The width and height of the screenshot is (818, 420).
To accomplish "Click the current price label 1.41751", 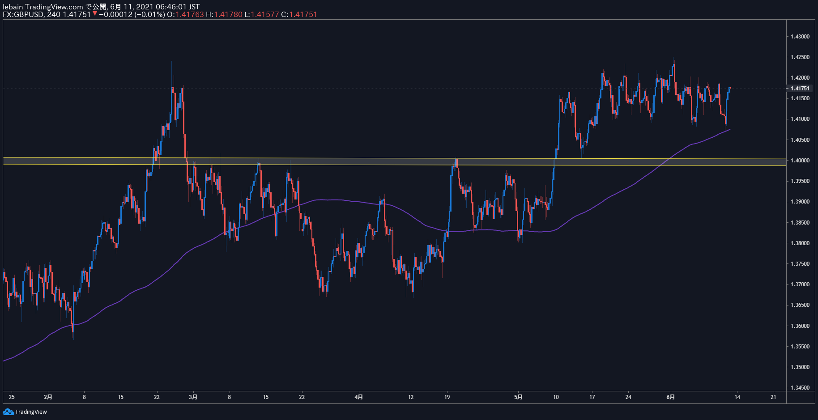I will [800, 89].
